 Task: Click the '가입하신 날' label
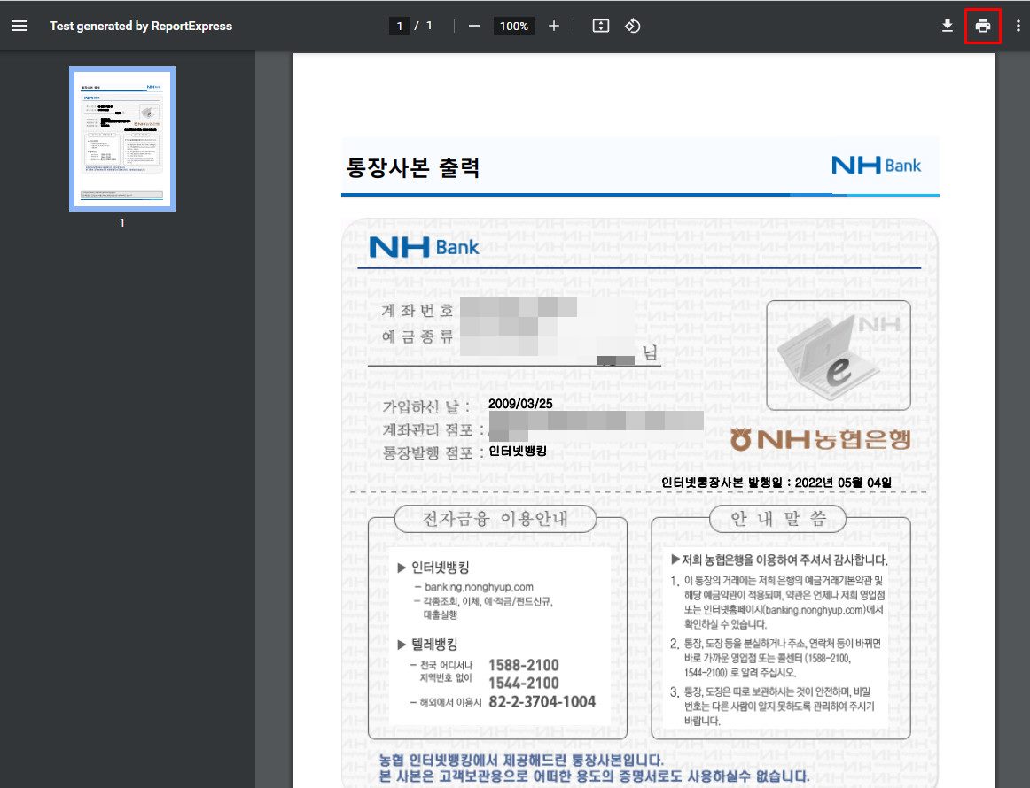[425, 406]
